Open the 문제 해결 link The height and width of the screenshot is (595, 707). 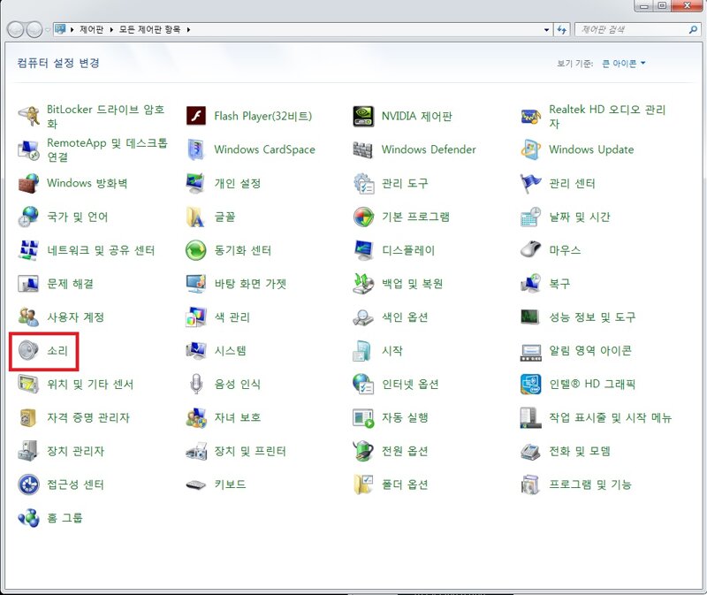coord(71,284)
